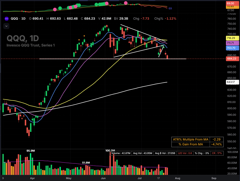Click the 560.00 price axis label

pyautogui.click(x=232, y=135)
